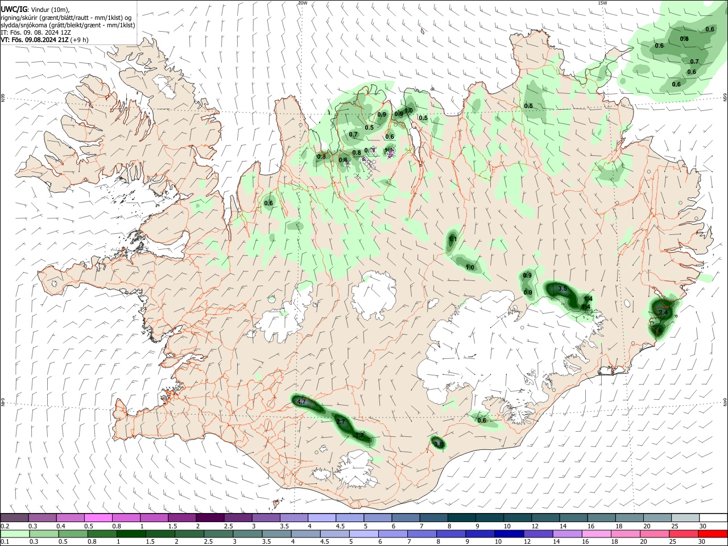728x546 pixels.
Task: Click the 64N latitude label on the right edge
Action: [725, 402]
